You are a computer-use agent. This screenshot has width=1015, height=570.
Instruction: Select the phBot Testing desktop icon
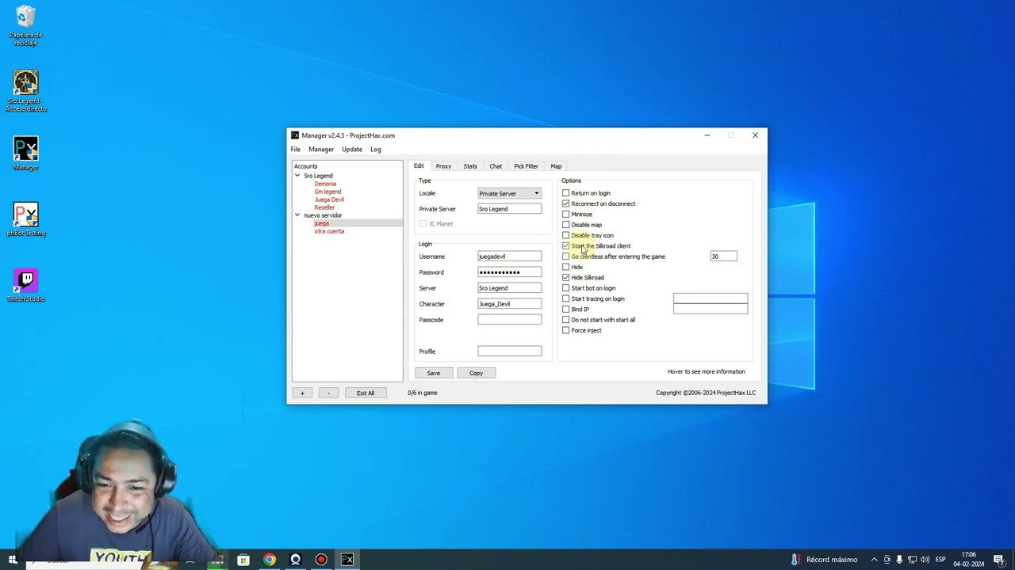[x=25, y=219]
